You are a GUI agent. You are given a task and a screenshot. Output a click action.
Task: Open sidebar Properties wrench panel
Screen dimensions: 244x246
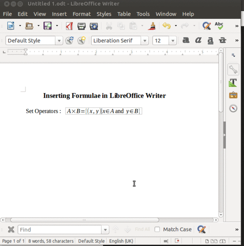tap(233, 69)
